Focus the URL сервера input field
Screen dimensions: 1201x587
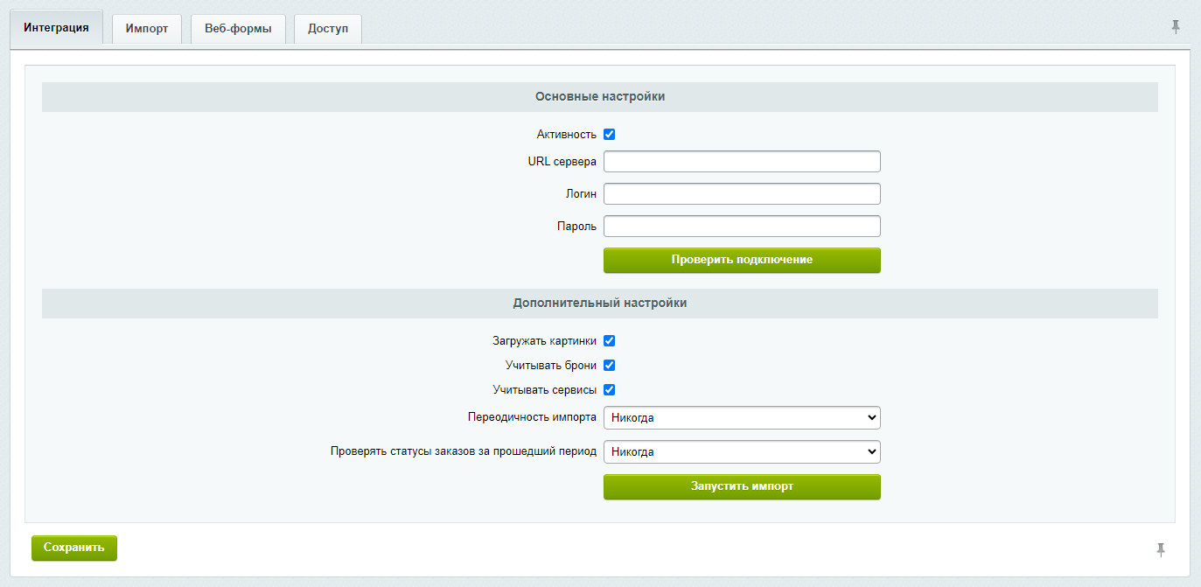tap(742, 162)
